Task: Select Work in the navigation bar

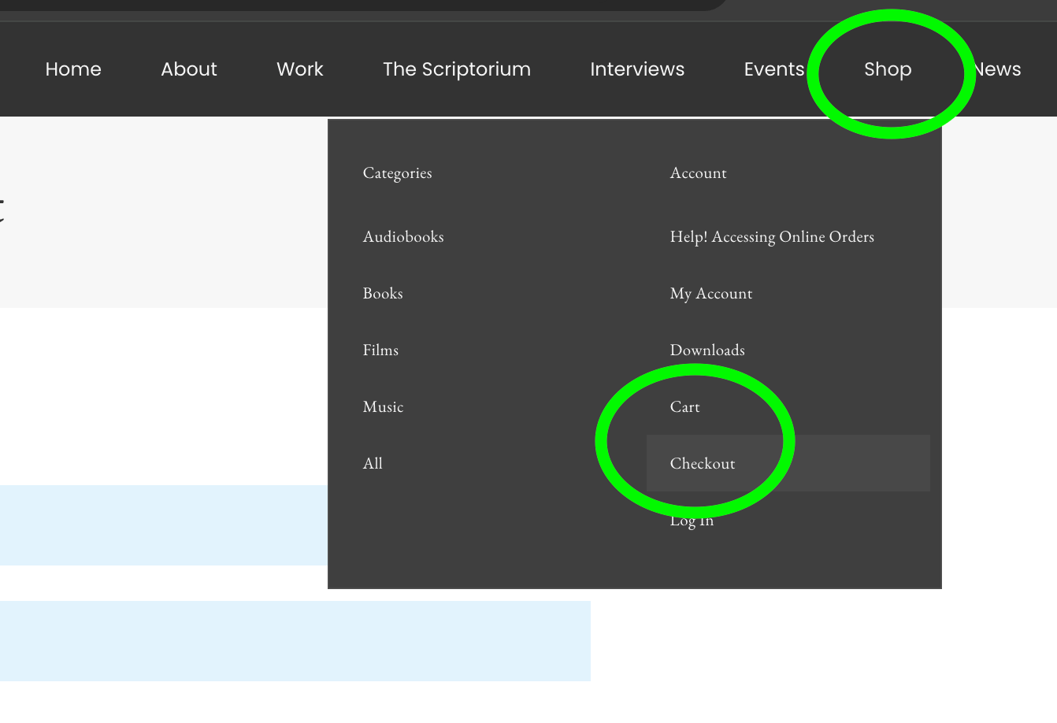Action: (300, 69)
